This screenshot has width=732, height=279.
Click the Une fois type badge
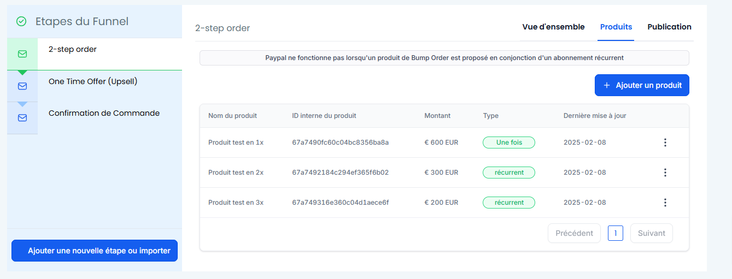[x=508, y=143]
